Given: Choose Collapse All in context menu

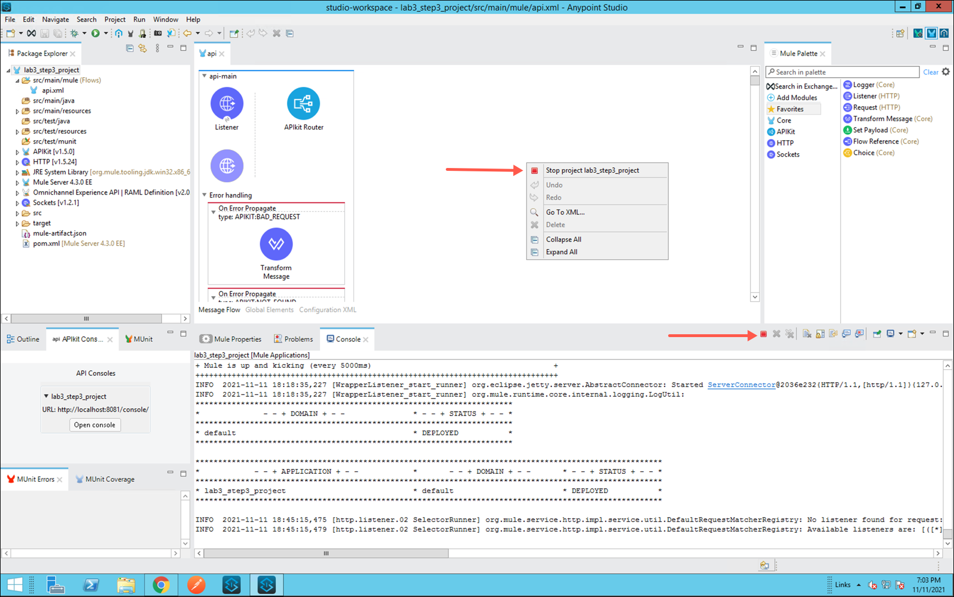Looking at the screenshot, I should tap(597, 239).
